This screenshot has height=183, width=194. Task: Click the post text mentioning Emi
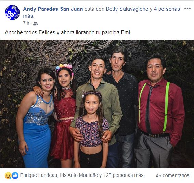tap(68, 32)
